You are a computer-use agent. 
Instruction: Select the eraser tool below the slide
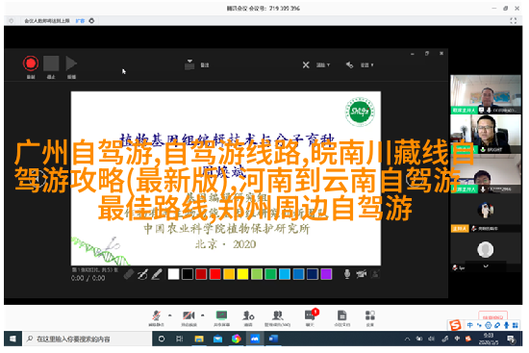129,274
